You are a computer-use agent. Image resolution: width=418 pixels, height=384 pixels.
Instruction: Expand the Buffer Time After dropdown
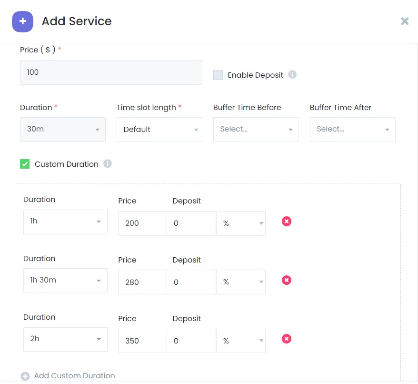353,130
